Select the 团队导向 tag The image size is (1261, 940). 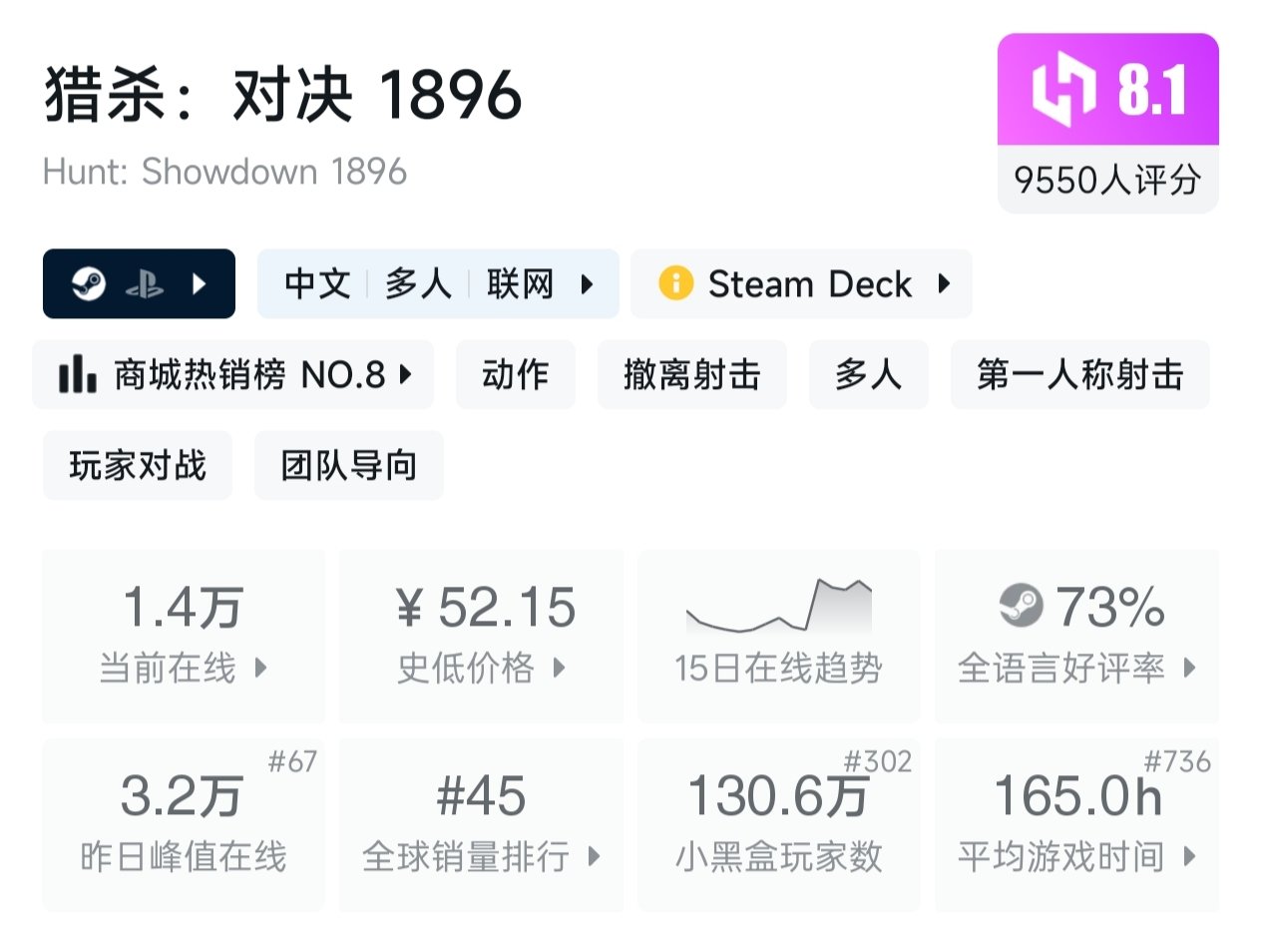[x=348, y=466]
